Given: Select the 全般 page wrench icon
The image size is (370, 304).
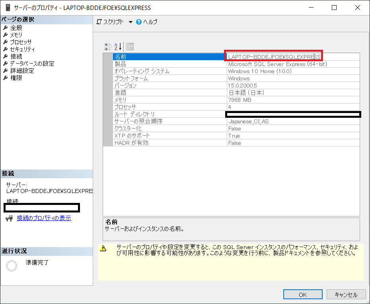Looking at the screenshot, I should pyautogui.click(x=6, y=27).
